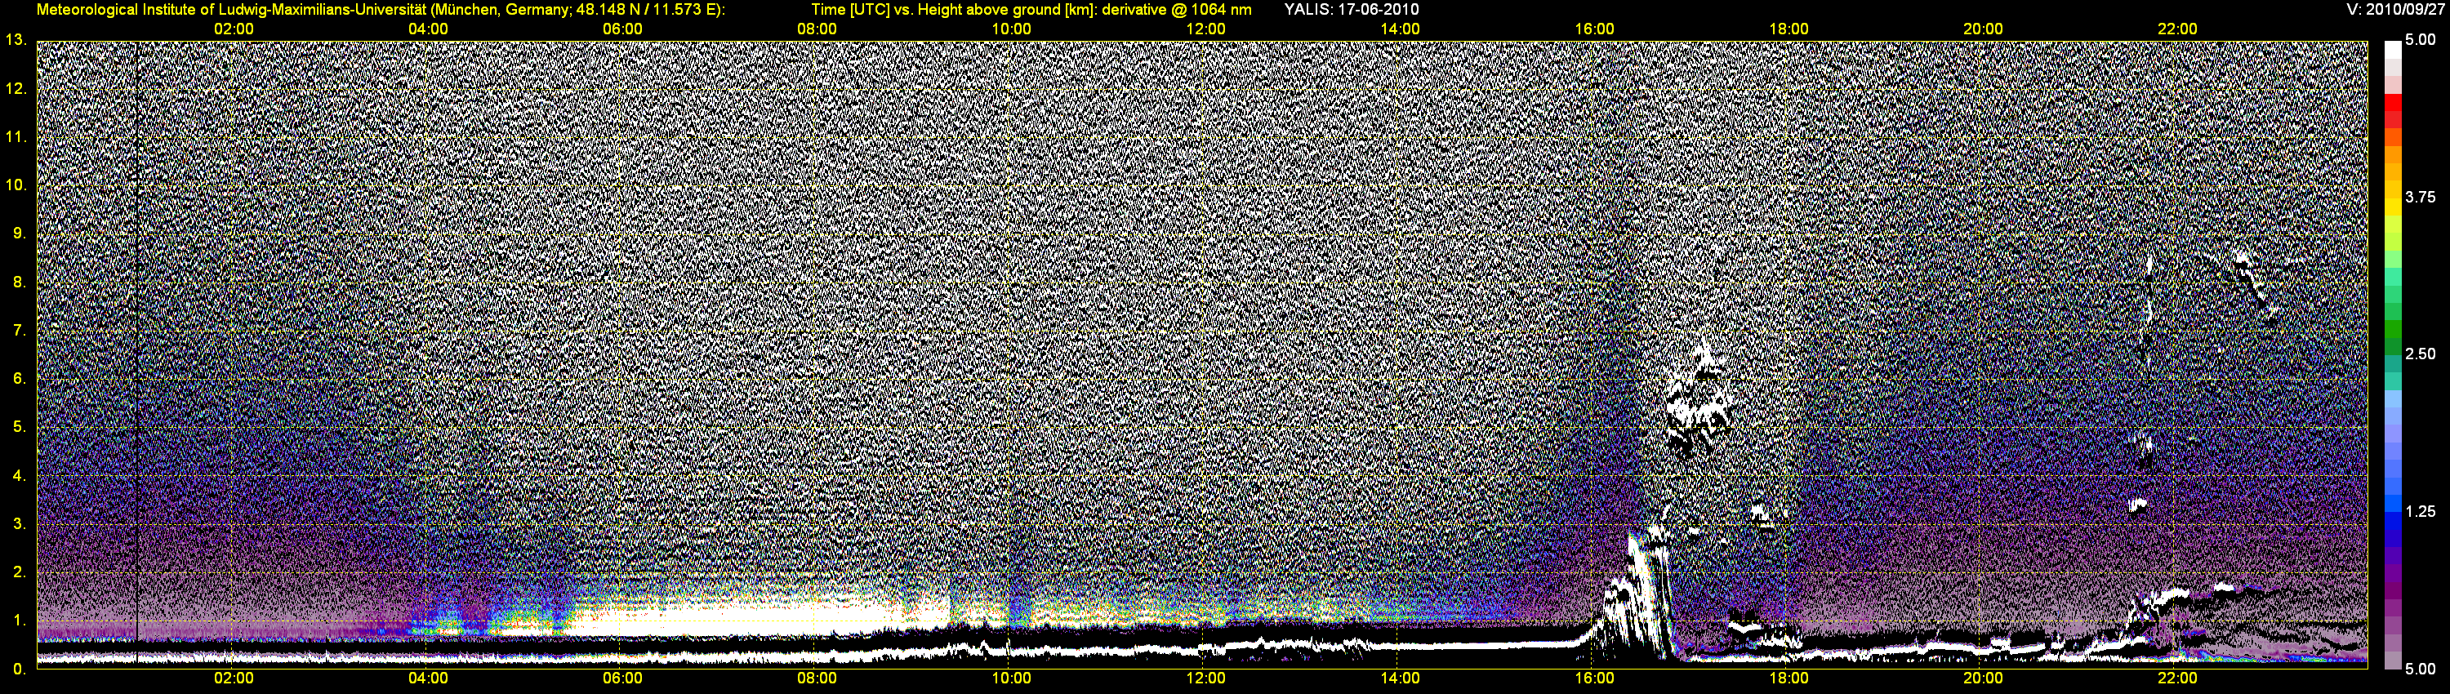
Task: Click the 02:00 label on the top time axis
Action: point(233,29)
